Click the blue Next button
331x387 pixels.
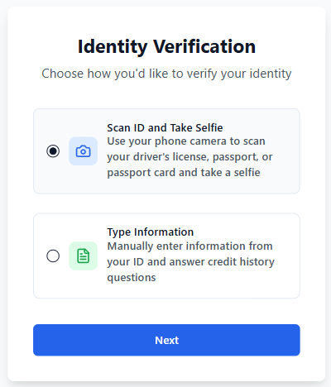(x=166, y=340)
